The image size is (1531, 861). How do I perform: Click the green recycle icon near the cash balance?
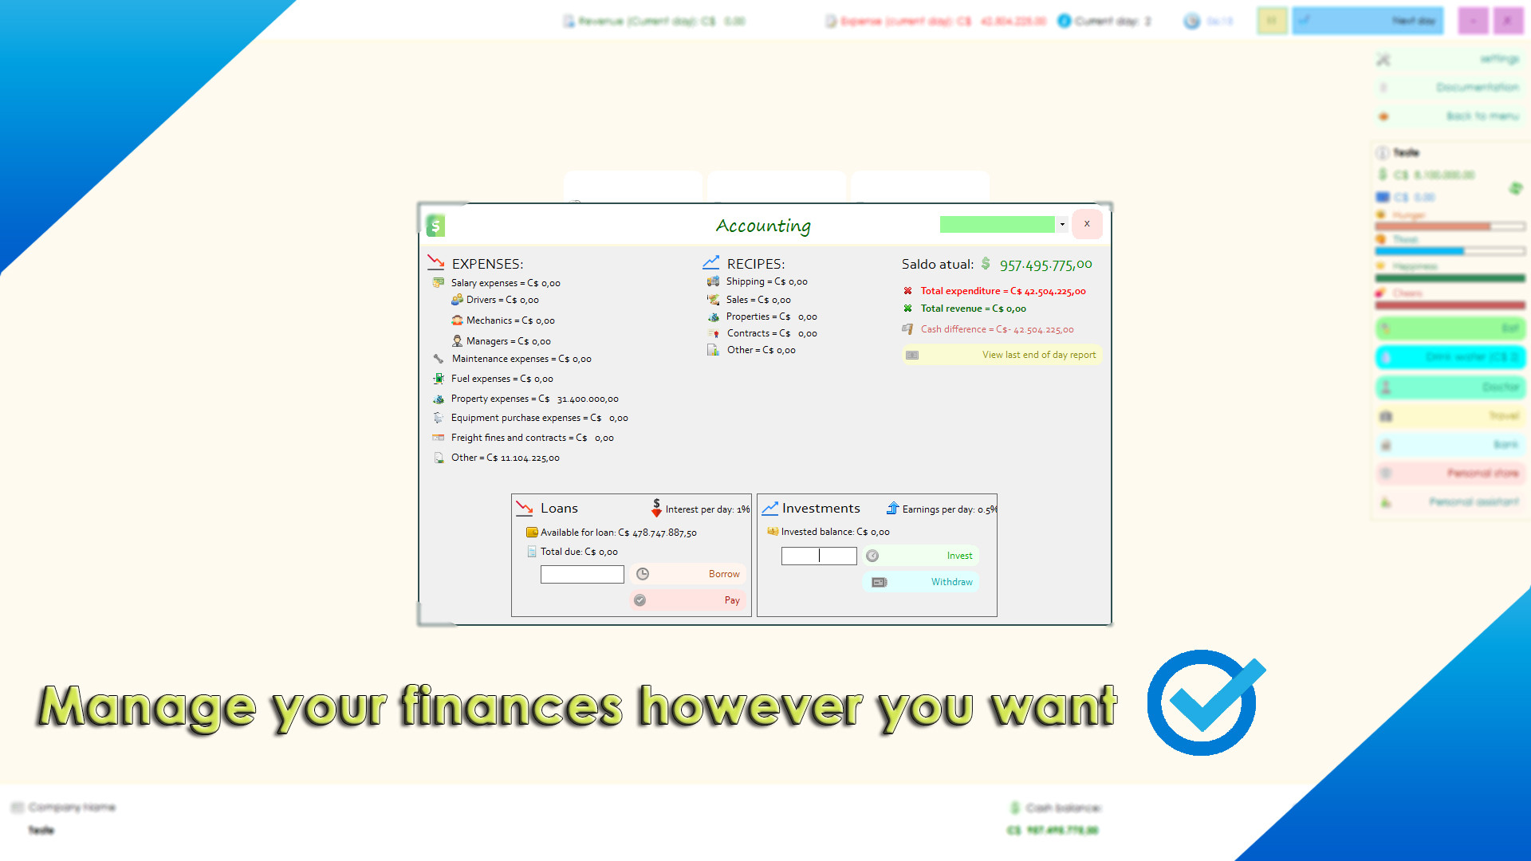[1517, 188]
